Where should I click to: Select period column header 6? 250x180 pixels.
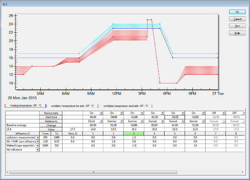click(195, 134)
